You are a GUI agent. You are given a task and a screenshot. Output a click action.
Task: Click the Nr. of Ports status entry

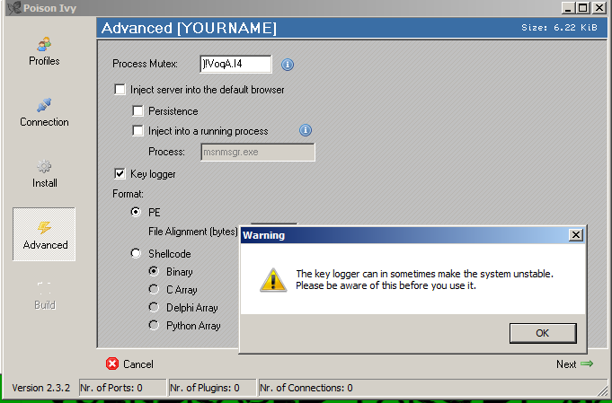[122, 388]
